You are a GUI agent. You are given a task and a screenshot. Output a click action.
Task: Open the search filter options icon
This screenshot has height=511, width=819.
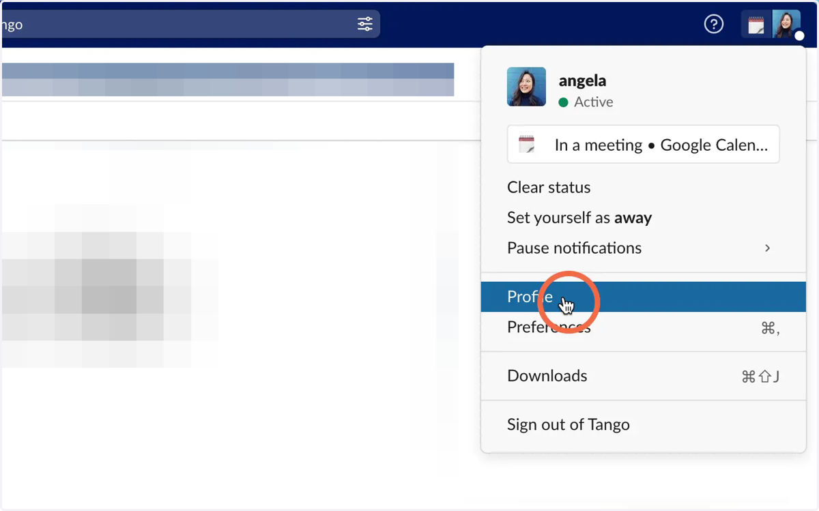(365, 25)
